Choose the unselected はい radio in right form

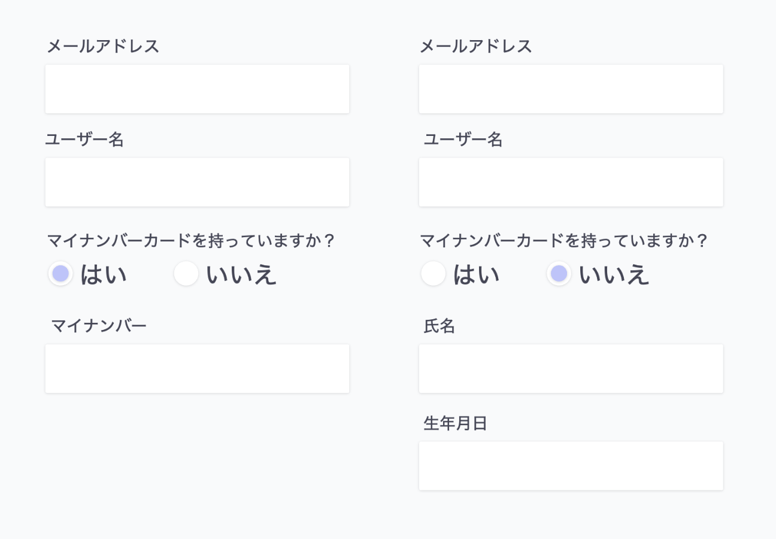[434, 274]
